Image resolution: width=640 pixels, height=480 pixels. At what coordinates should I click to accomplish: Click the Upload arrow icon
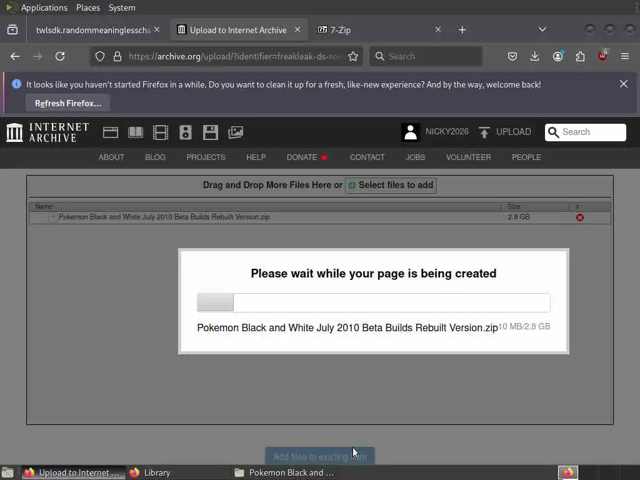[x=484, y=132]
